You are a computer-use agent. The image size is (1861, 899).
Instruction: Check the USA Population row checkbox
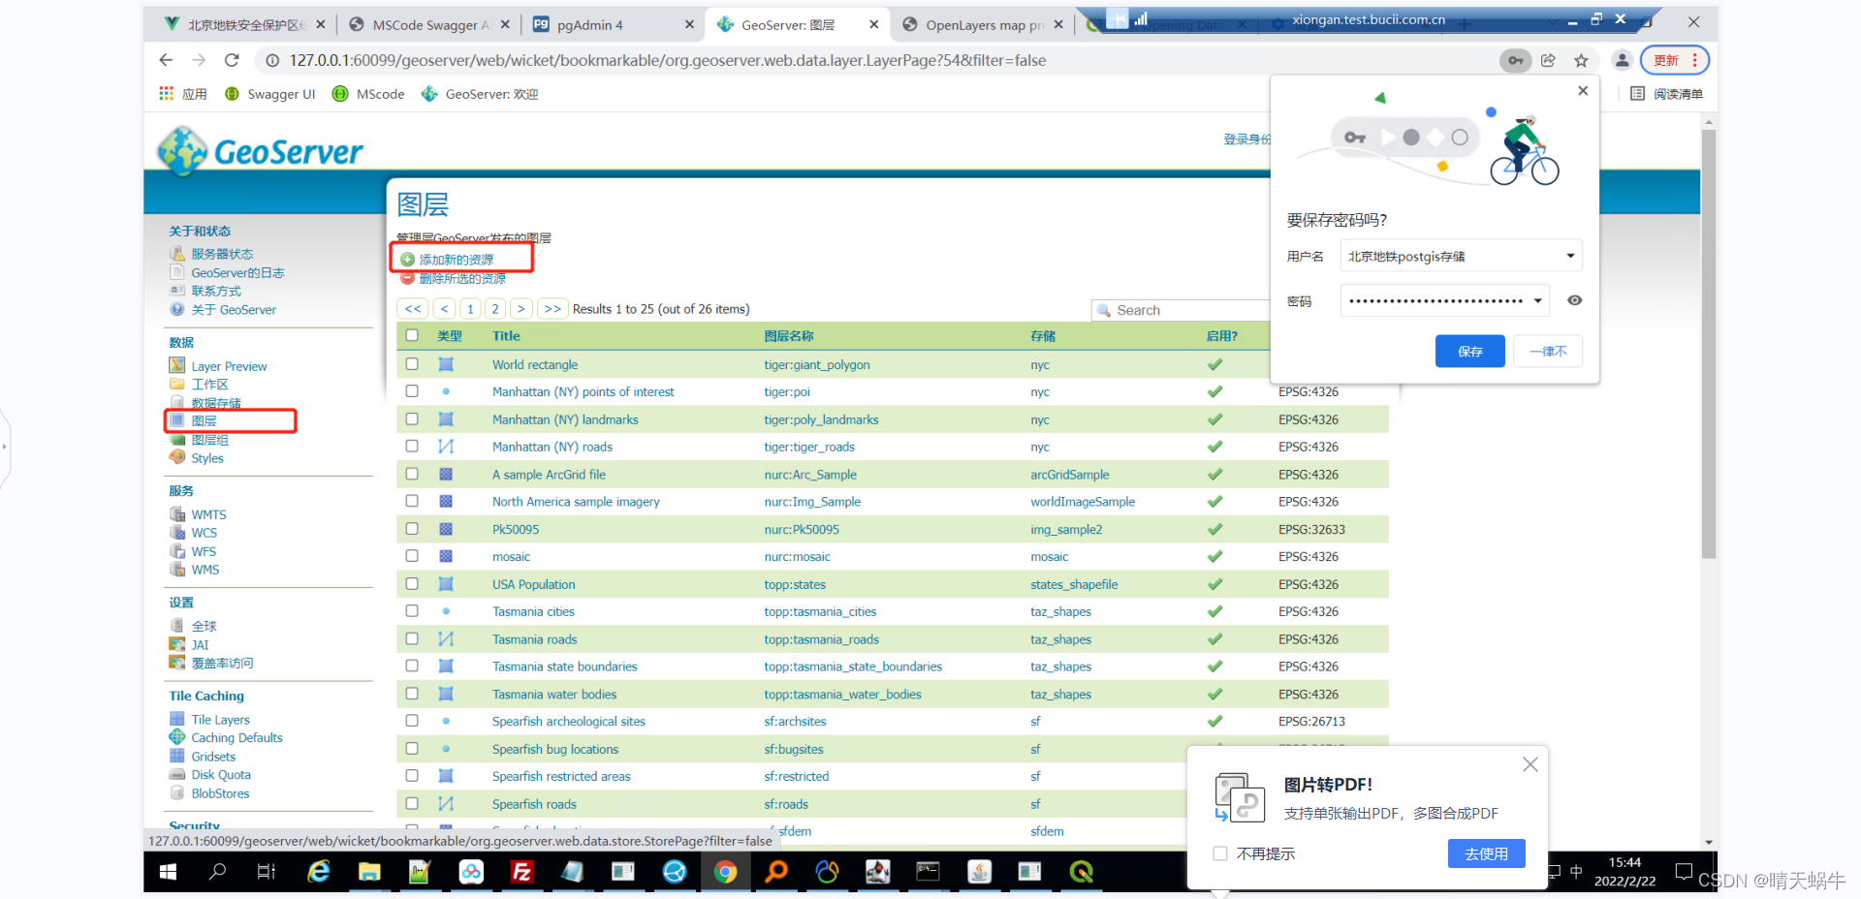412,584
